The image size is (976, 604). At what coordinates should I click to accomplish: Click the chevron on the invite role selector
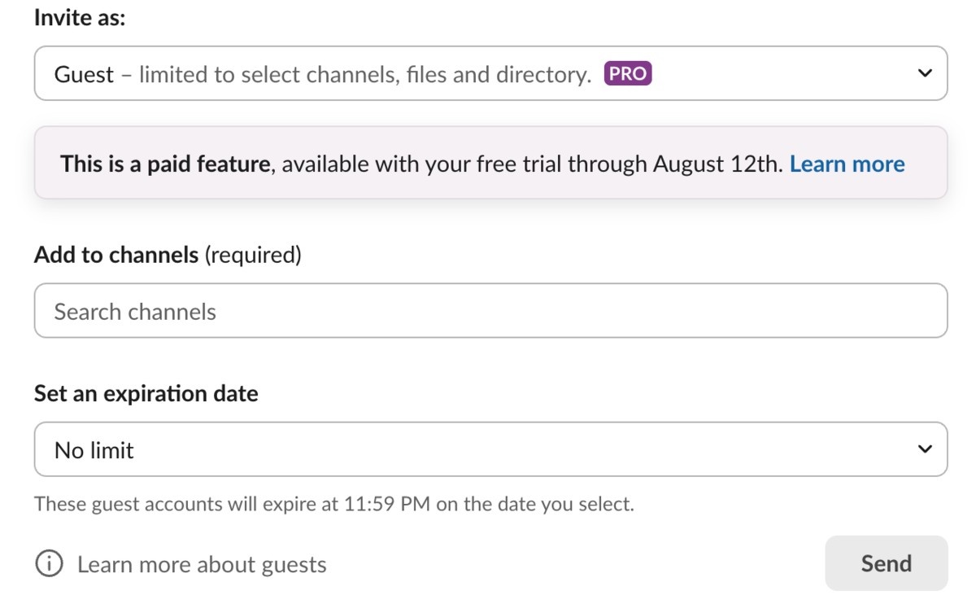925,73
